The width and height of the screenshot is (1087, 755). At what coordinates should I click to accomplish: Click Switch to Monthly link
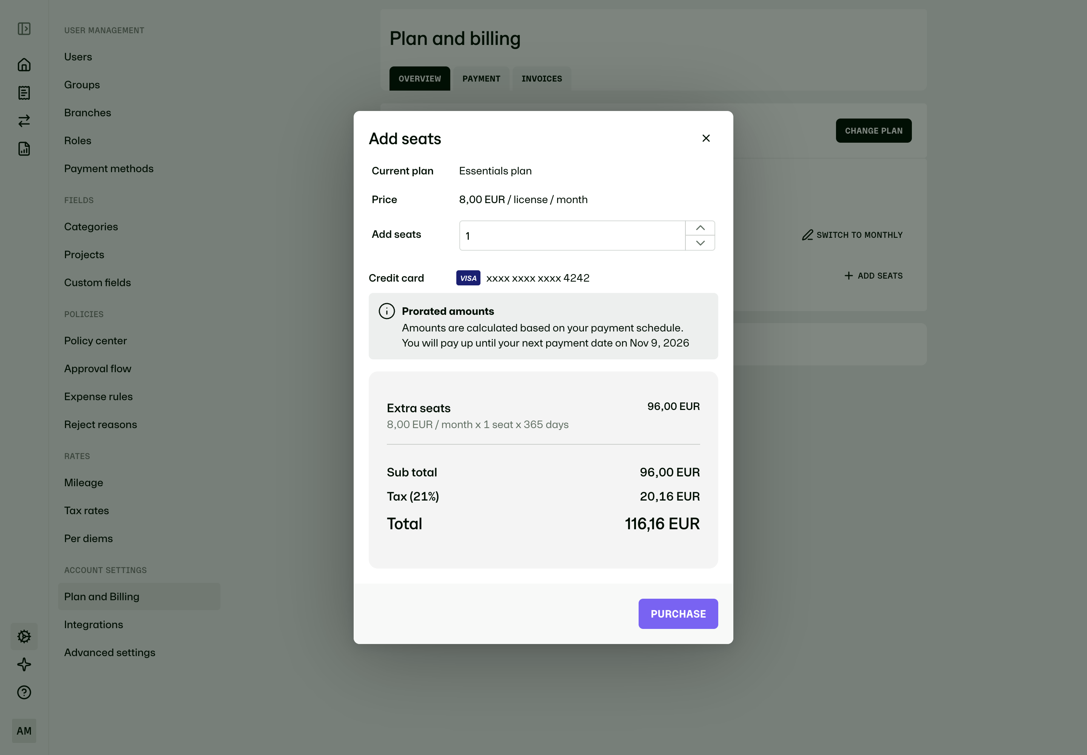pos(852,235)
